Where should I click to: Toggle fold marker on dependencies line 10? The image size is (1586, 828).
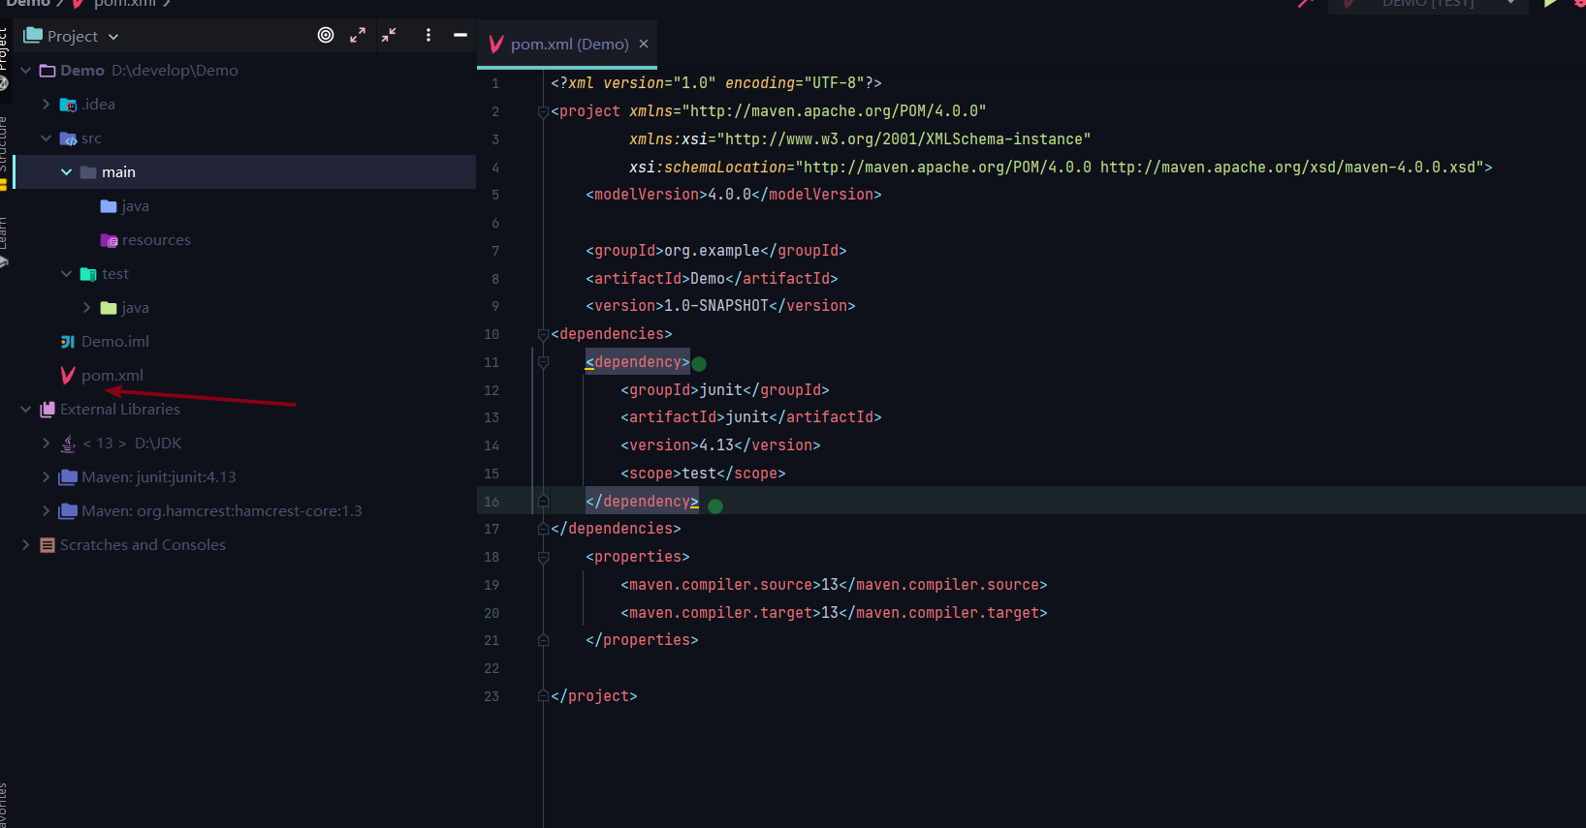pyautogui.click(x=543, y=334)
